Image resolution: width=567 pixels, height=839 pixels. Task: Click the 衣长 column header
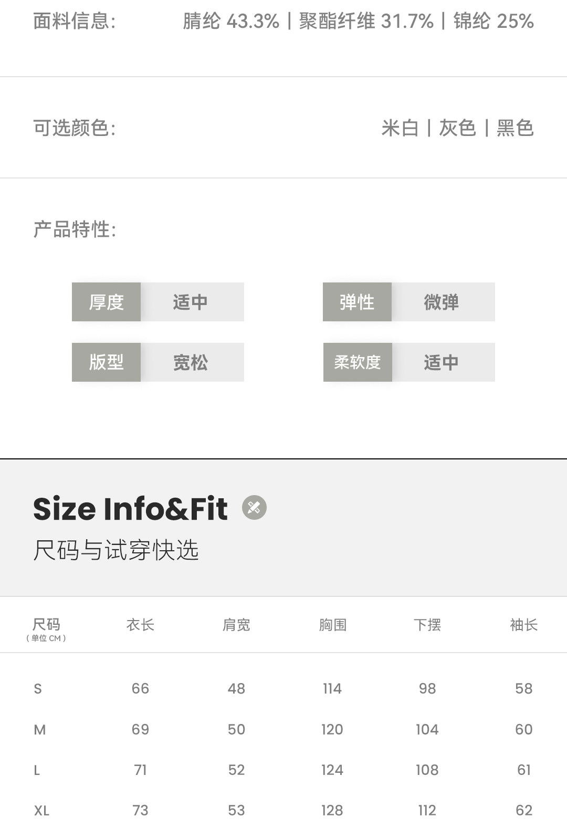pyautogui.click(x=140, y=625)
